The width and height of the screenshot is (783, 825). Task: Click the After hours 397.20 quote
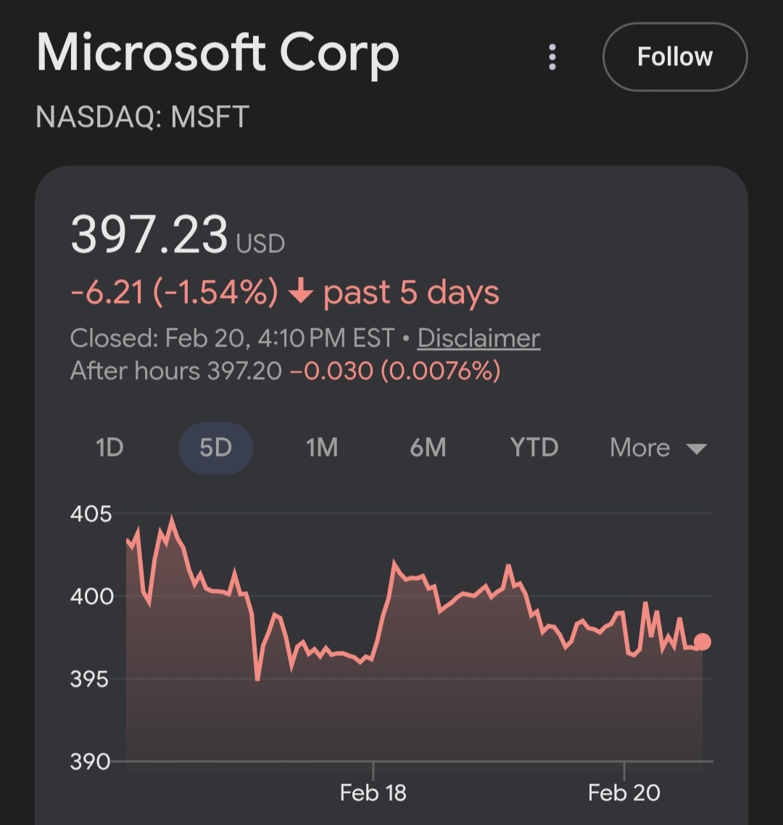[175, 371]
